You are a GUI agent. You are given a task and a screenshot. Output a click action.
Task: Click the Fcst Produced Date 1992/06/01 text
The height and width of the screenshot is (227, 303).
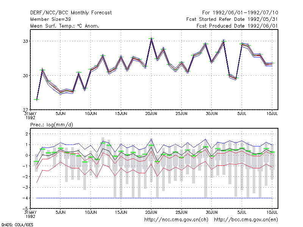(x=237, y=26)
